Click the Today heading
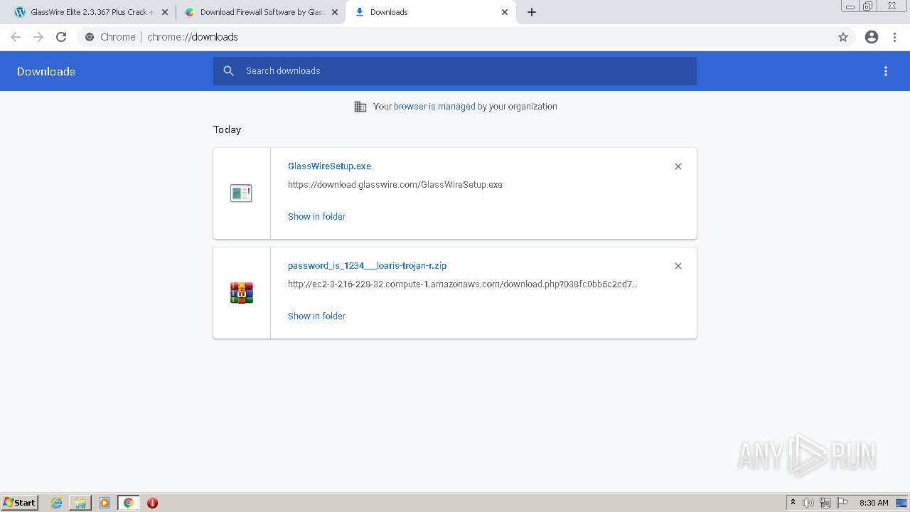 pyautogui.click(x=227, y=129)
